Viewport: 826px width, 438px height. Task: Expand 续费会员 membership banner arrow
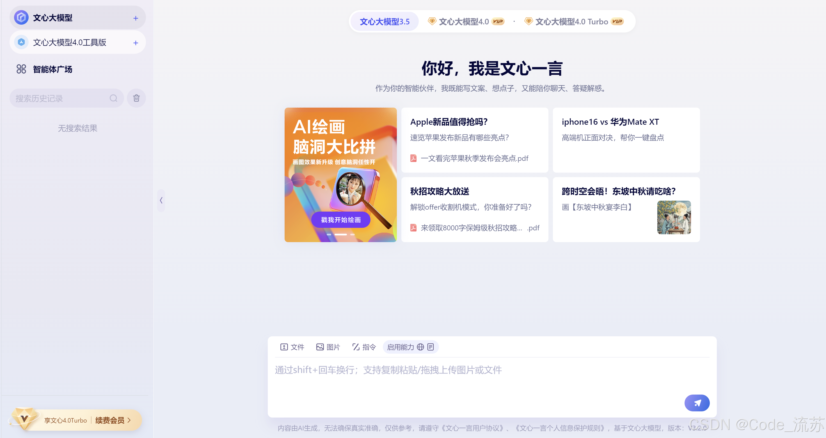tap(129, 420)
